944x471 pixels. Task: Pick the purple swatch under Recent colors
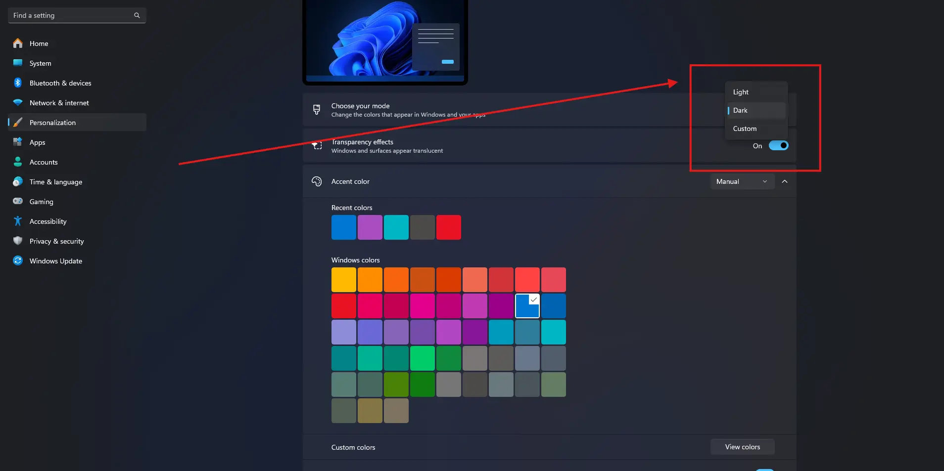tap(370, 227)
